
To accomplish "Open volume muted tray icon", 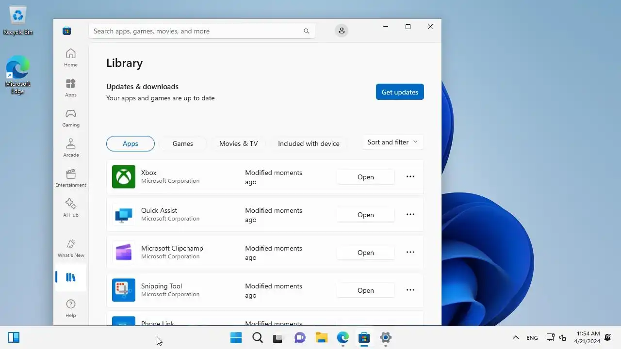I will pyautogui.click(x=563, y=338).
